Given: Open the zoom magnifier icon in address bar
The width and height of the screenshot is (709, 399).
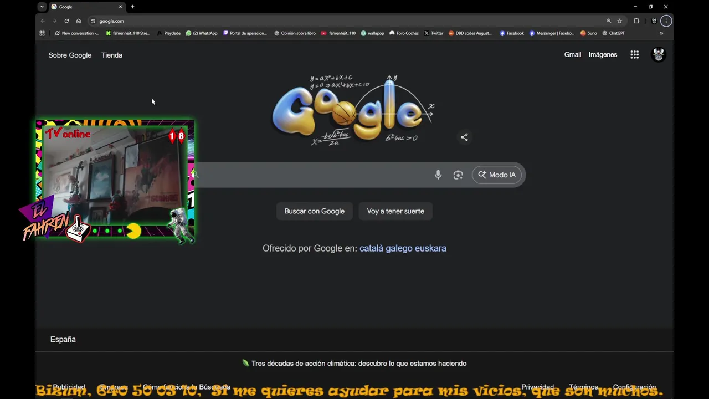Looking at the screenshot, I should [x=609, y=21].
